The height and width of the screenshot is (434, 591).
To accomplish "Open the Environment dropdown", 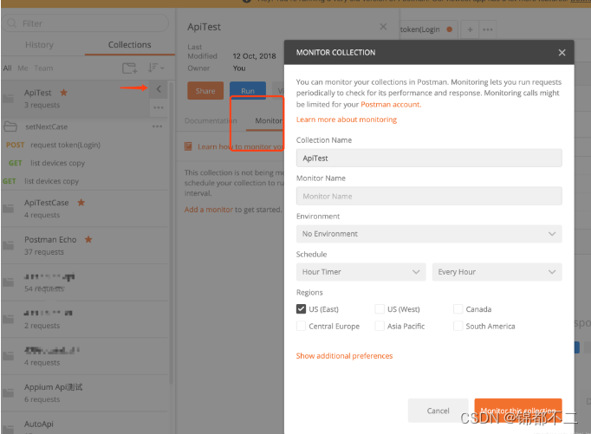I will (x=429, y=234).
